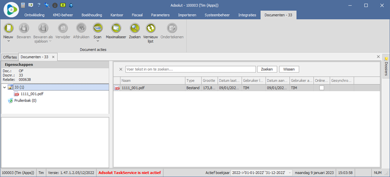Click the PDF icon of 1111_001.pdf in tree
390x177 pixels.
click(x=17, y=94)
